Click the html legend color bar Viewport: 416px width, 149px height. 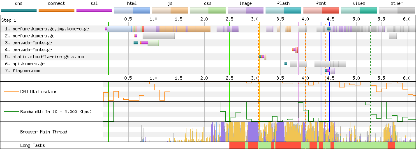tap(132, 10)
